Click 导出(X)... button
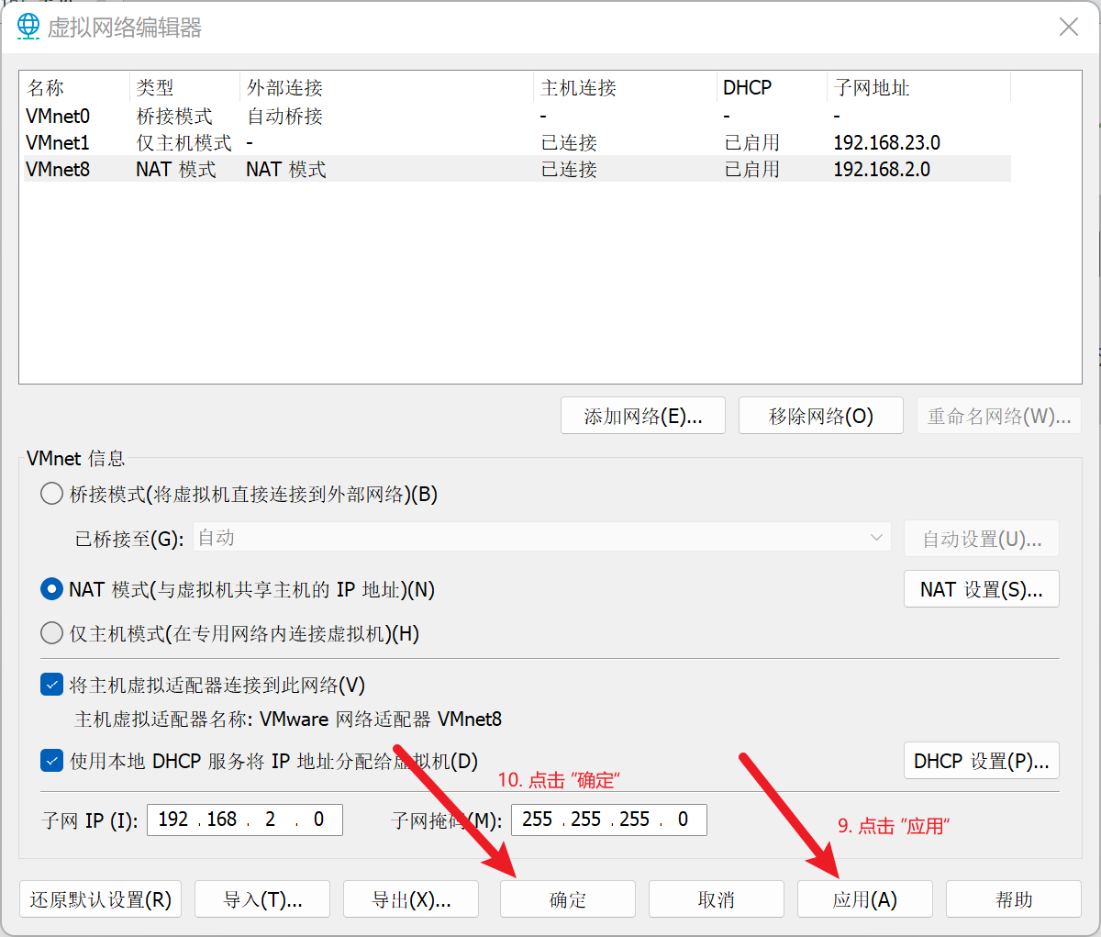This screenshot has width=1101, height=937. tap(411, 899)
